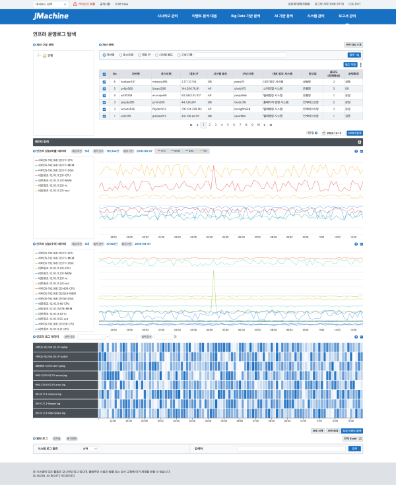This screenshot has width=396, height=485.
Task: Open the calendar date picker icon
Action: point(324,133)
